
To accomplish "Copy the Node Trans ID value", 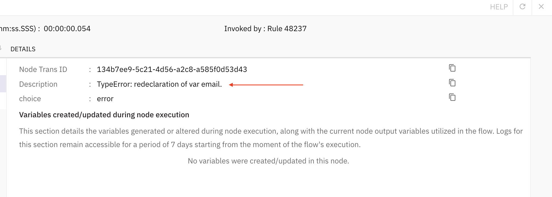I will tap(452, 68).
